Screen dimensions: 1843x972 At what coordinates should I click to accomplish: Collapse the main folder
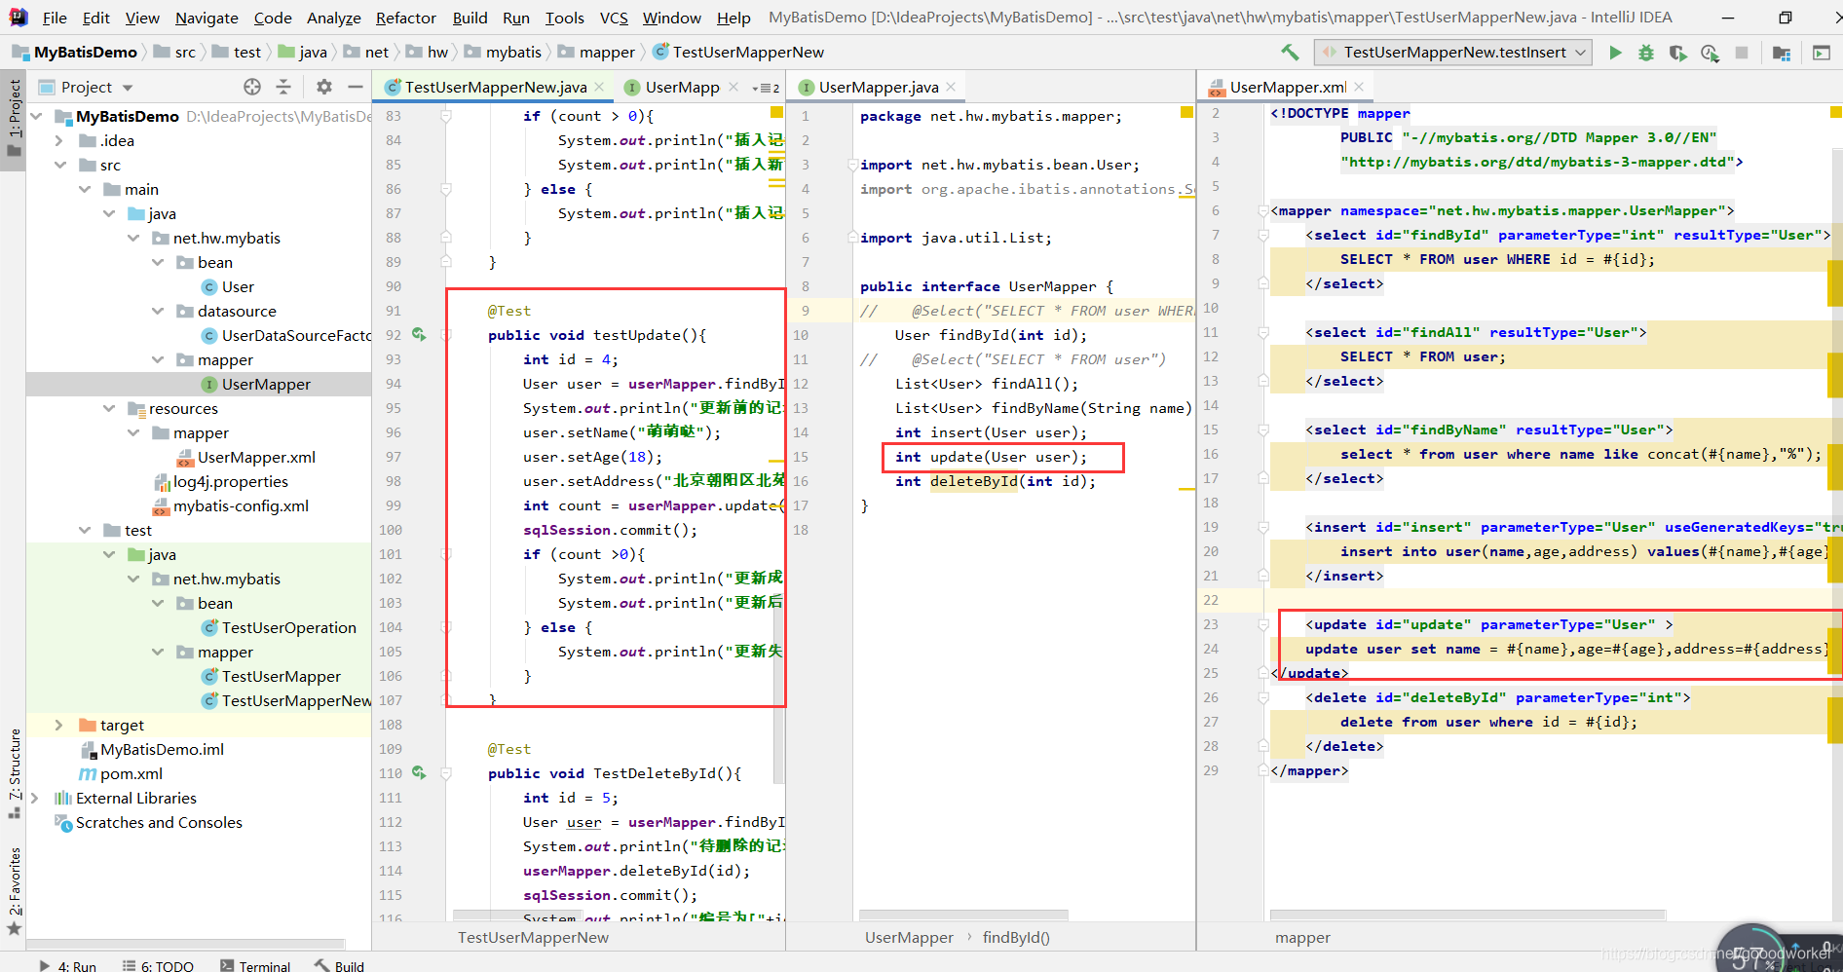85,189
